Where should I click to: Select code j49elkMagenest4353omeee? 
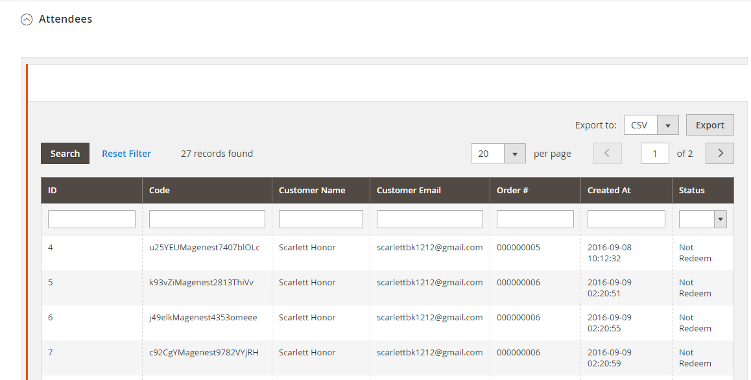(x=203, y=317)
